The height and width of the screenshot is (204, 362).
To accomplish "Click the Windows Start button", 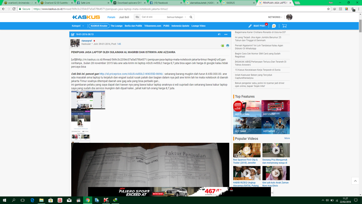I will (5, 200).
